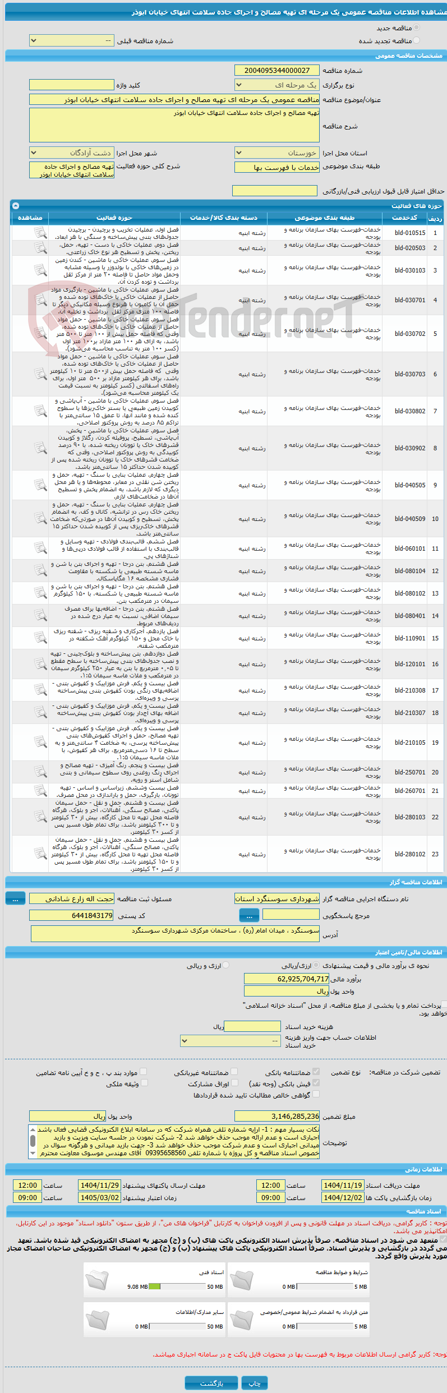Click the ellipsis button beside مسئول ثبت مناقصه
Image resolution: width=447 pixels, height=1393 pixels.
(x=15, y=898)
